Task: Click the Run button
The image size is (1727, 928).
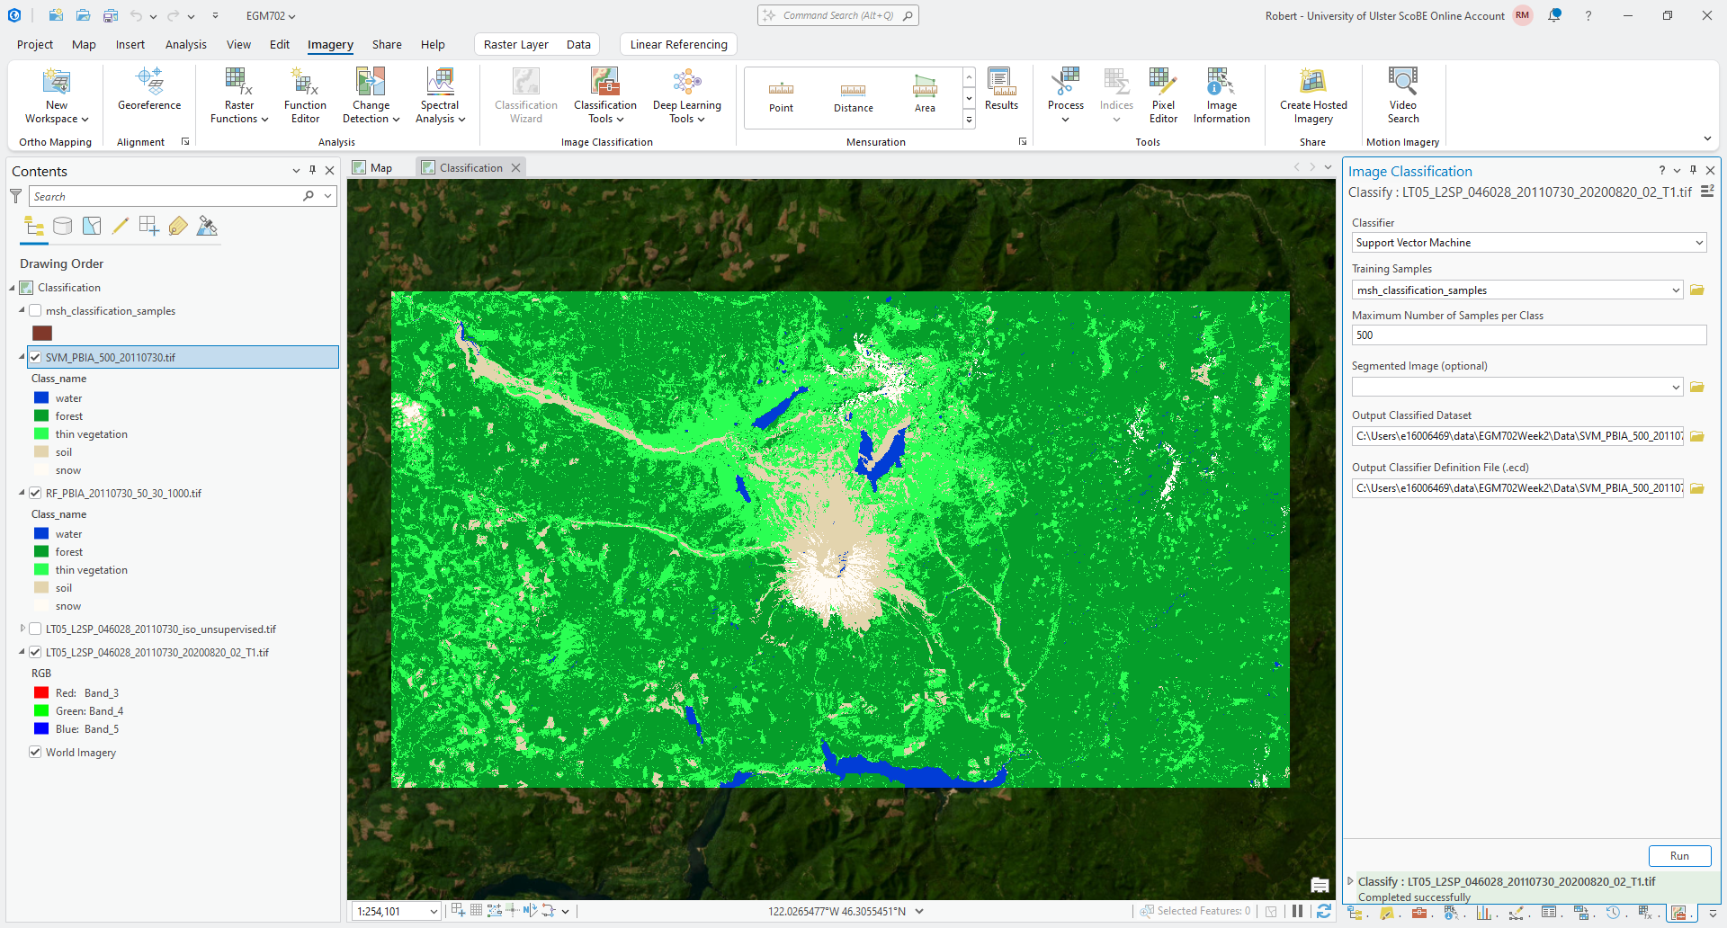Action: pyautogui.click(x=1678, y=856)
